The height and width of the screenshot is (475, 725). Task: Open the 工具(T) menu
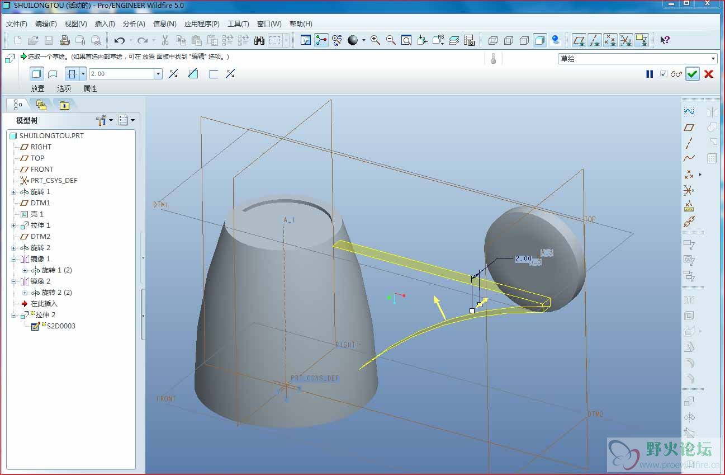pos(238,24)
